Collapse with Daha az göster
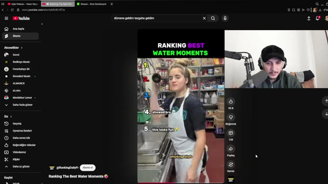The height and width of the screenshot is (184, 328). pos(20,167)
